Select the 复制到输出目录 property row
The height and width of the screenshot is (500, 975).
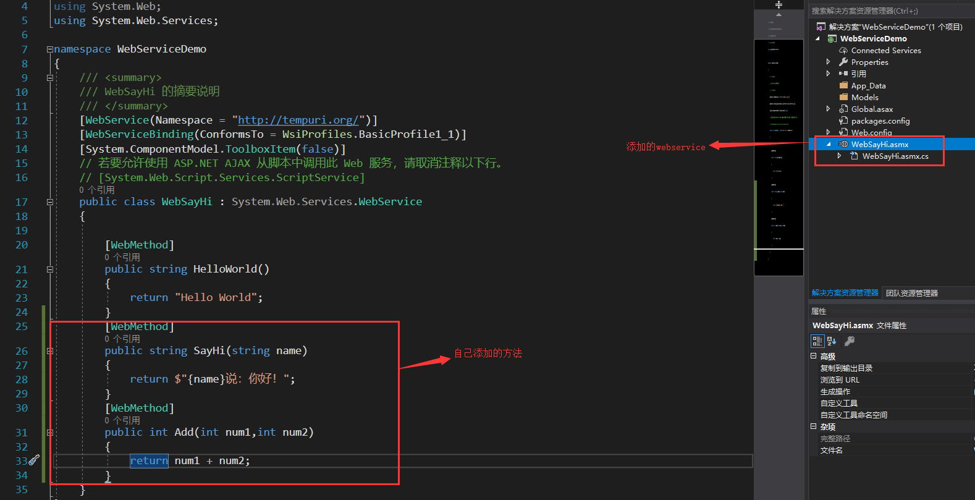[x=892, y=368]
